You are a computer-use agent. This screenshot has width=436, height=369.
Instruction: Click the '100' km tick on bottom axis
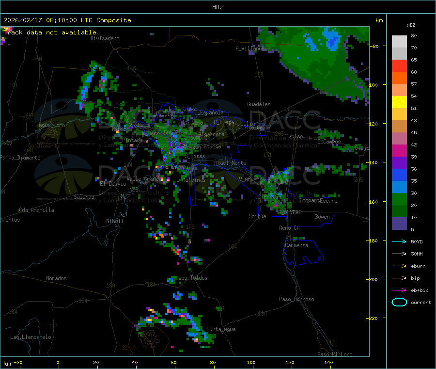[251, 362]
